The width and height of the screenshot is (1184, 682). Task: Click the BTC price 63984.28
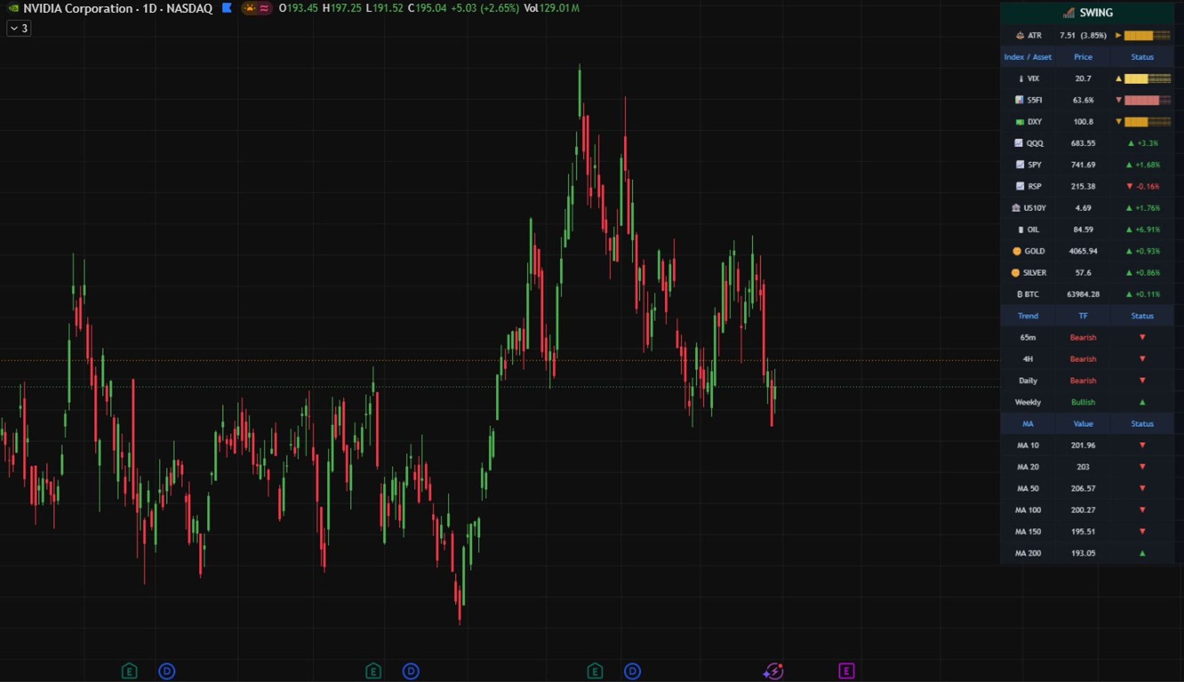(x=1083, y=294)
